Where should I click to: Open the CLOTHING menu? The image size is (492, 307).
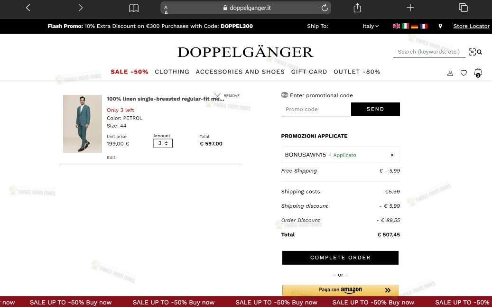pos(172,72)
